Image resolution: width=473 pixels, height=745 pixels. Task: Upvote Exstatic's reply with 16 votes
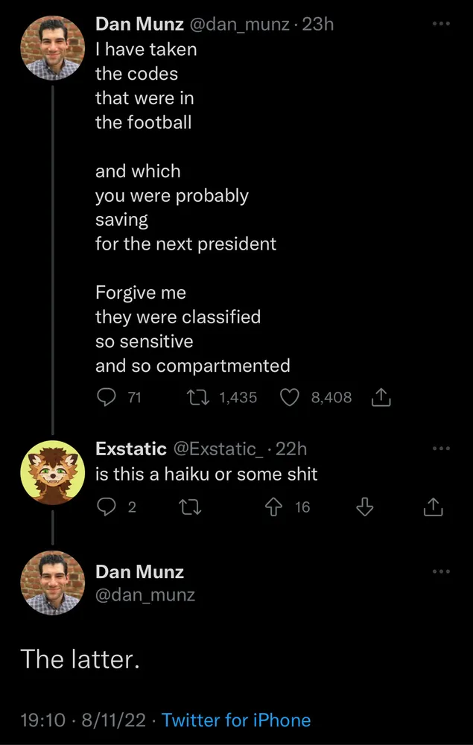275,507
